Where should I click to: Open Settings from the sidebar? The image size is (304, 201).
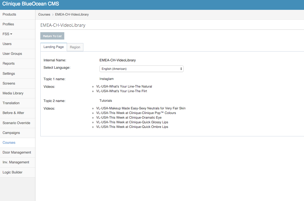click(x=17, y=74)
